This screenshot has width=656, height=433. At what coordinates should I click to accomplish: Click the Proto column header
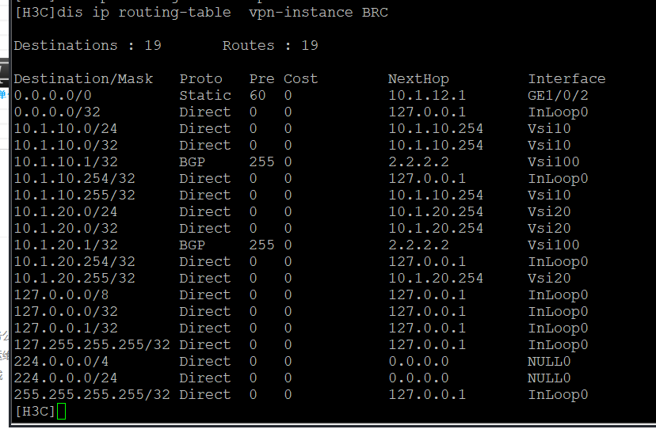(x=201, y=79)
